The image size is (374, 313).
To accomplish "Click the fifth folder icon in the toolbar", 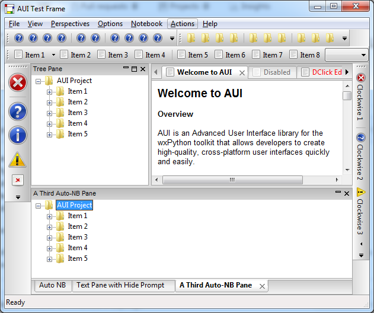I will point(253,38).
